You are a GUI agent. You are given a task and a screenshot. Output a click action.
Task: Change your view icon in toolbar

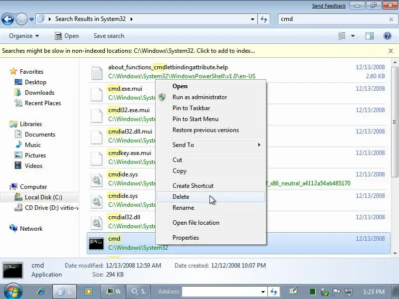(x=342, y=36)
